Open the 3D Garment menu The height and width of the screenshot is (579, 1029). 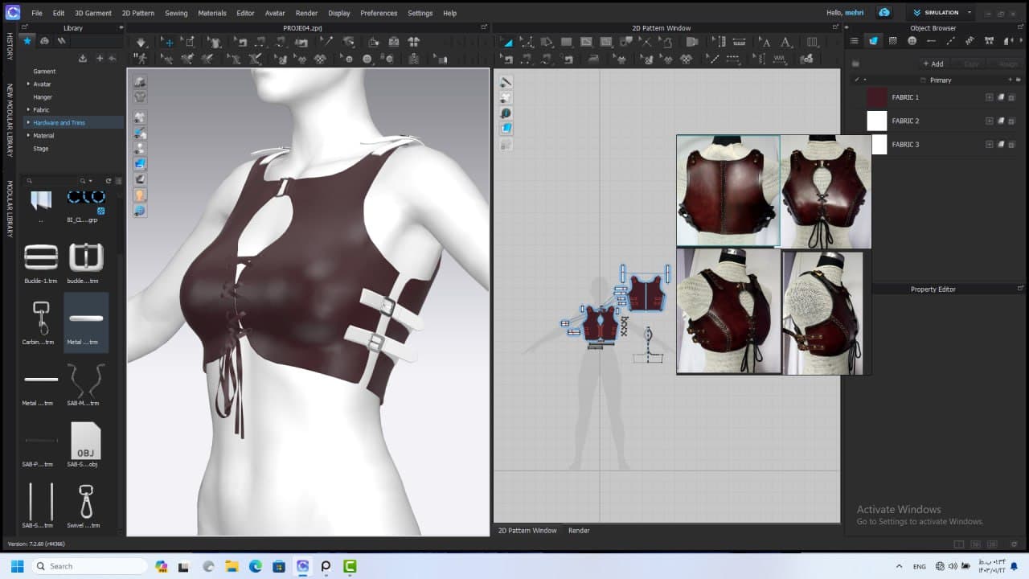(x=93, y=13)
